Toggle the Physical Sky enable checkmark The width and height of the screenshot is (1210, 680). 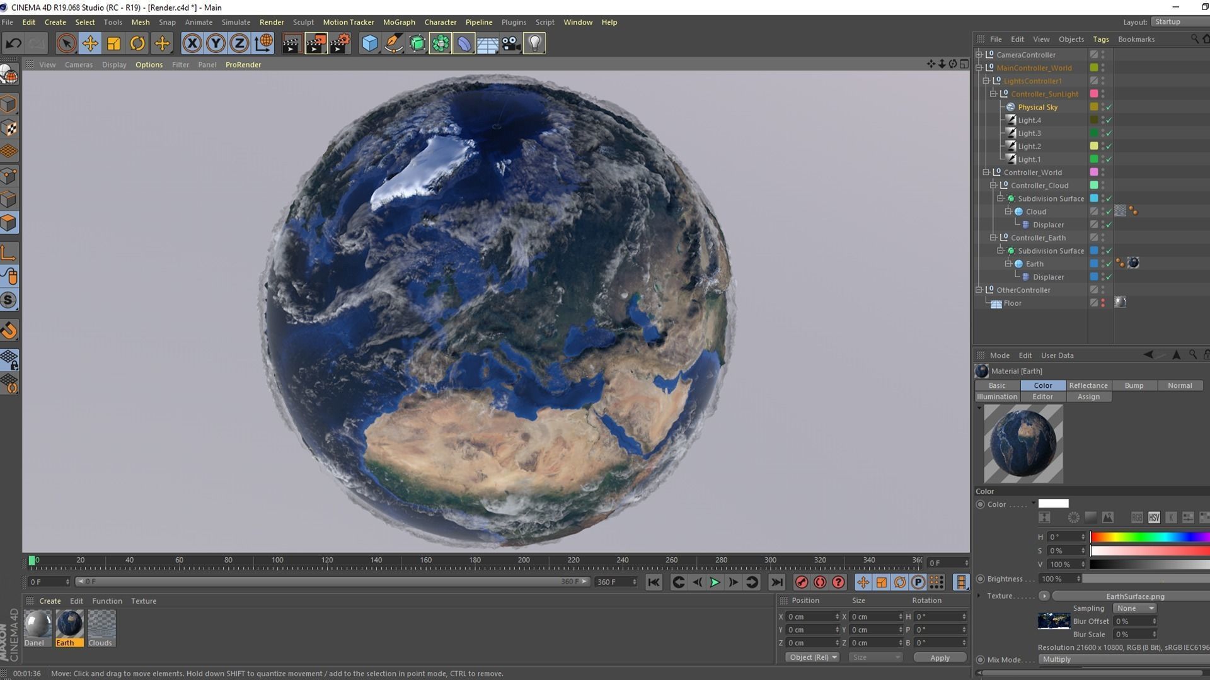pyautogui.click(x=1109, y=107)
